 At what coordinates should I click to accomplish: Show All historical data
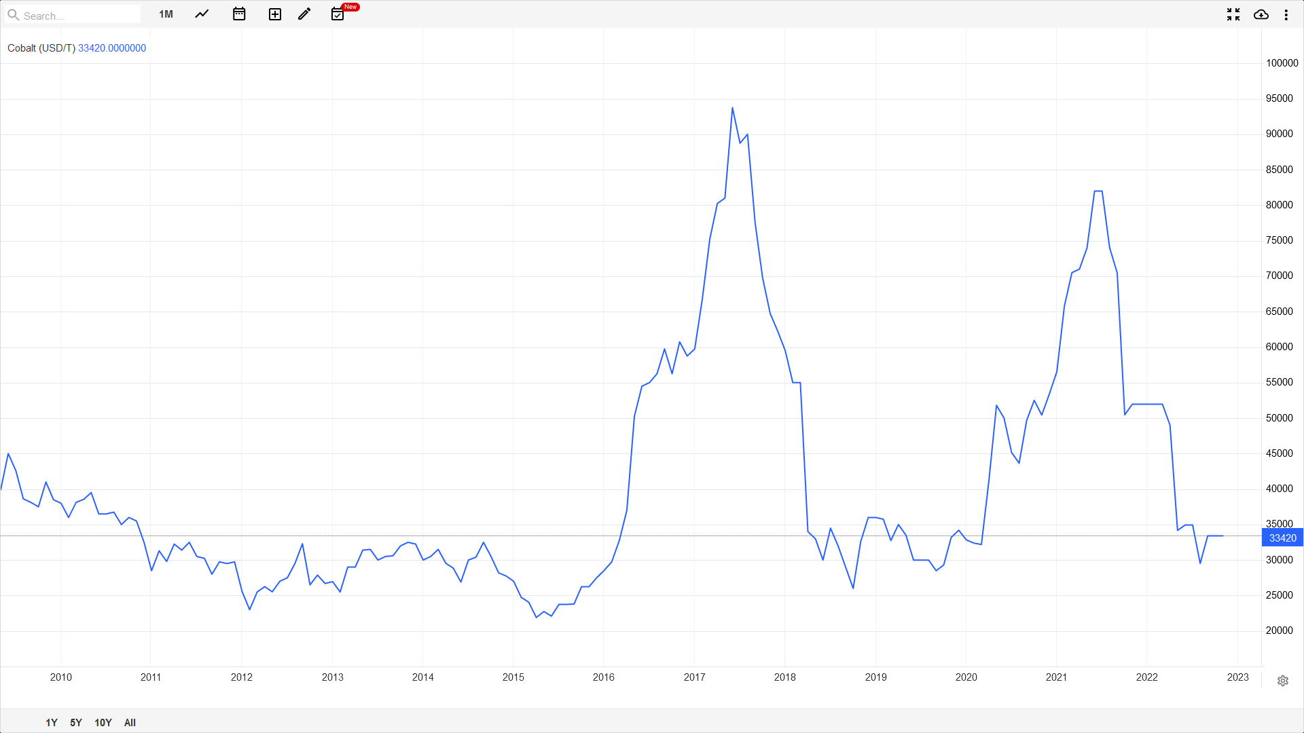[130, 723]
